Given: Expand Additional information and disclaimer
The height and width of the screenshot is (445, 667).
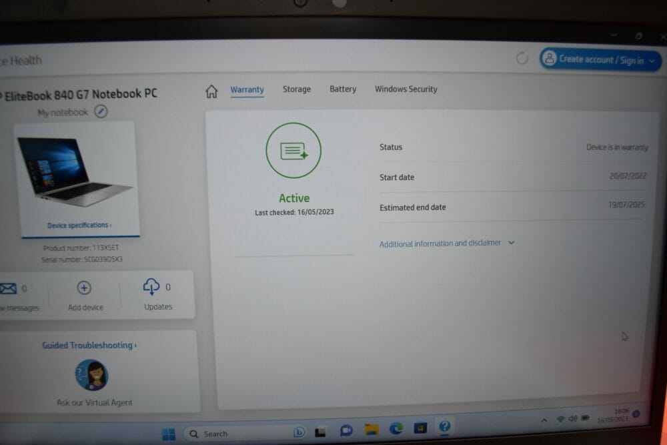Looking at the screenshot, I should 447,244.
